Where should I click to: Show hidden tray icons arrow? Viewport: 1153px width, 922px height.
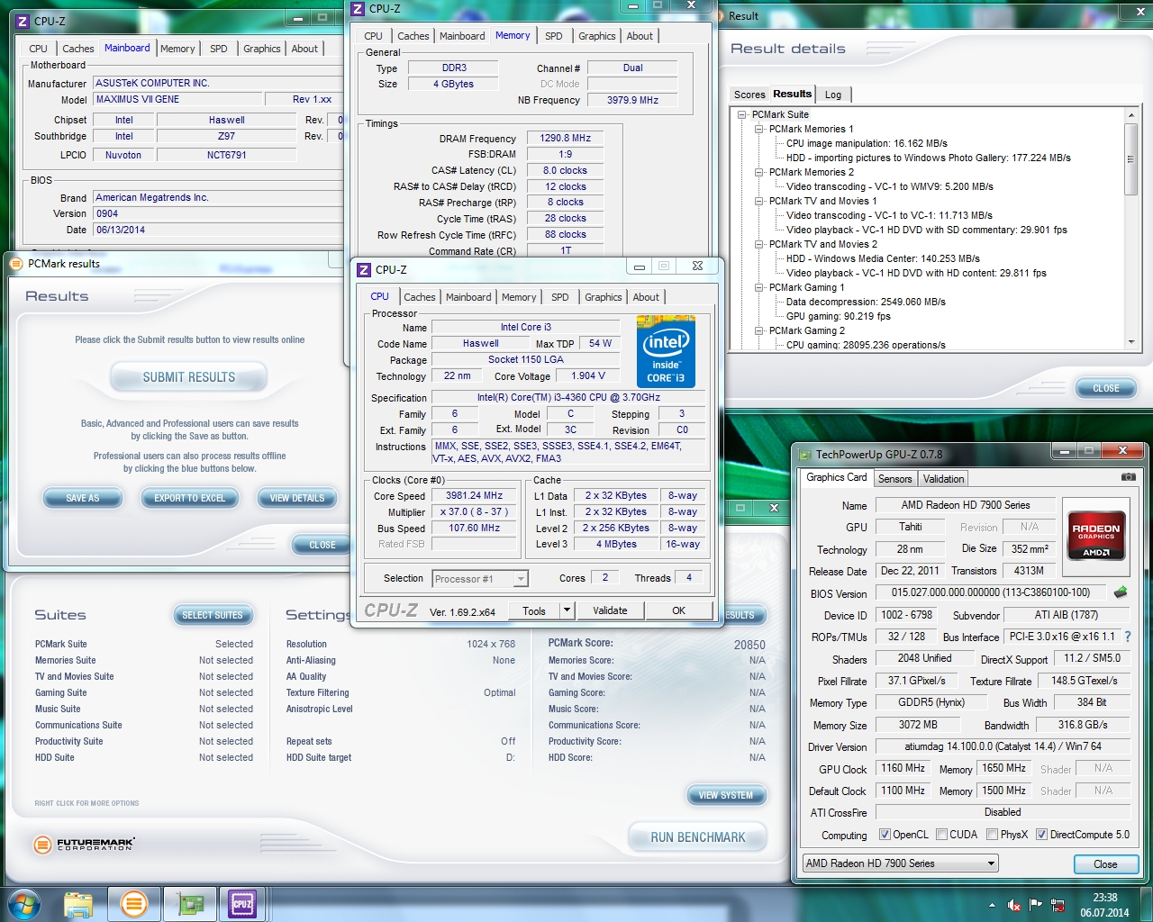[x=992, y=906]
